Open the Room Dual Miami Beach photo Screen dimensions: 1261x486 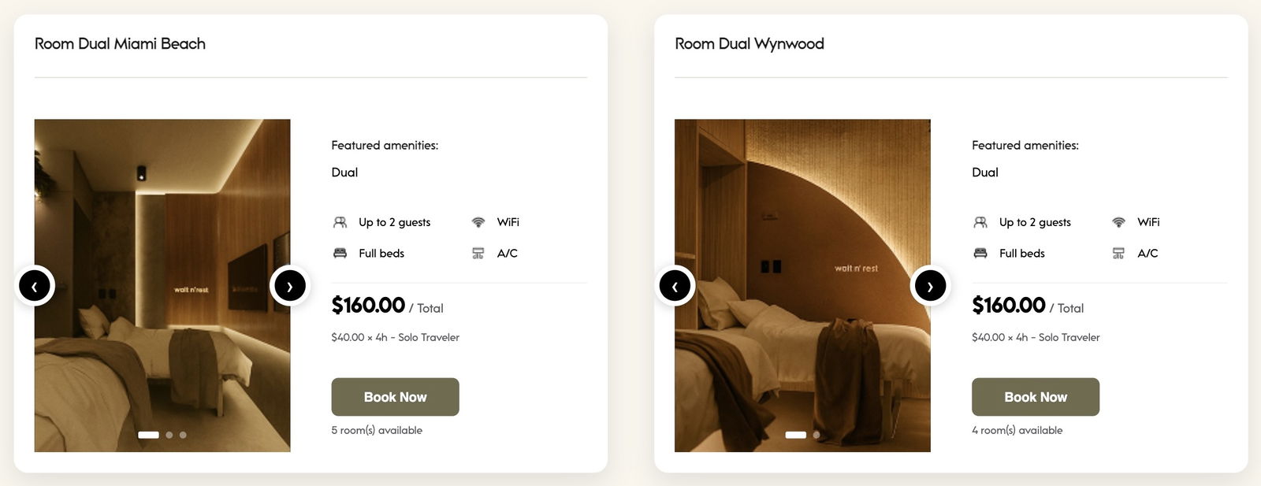(x=162, y=285)
